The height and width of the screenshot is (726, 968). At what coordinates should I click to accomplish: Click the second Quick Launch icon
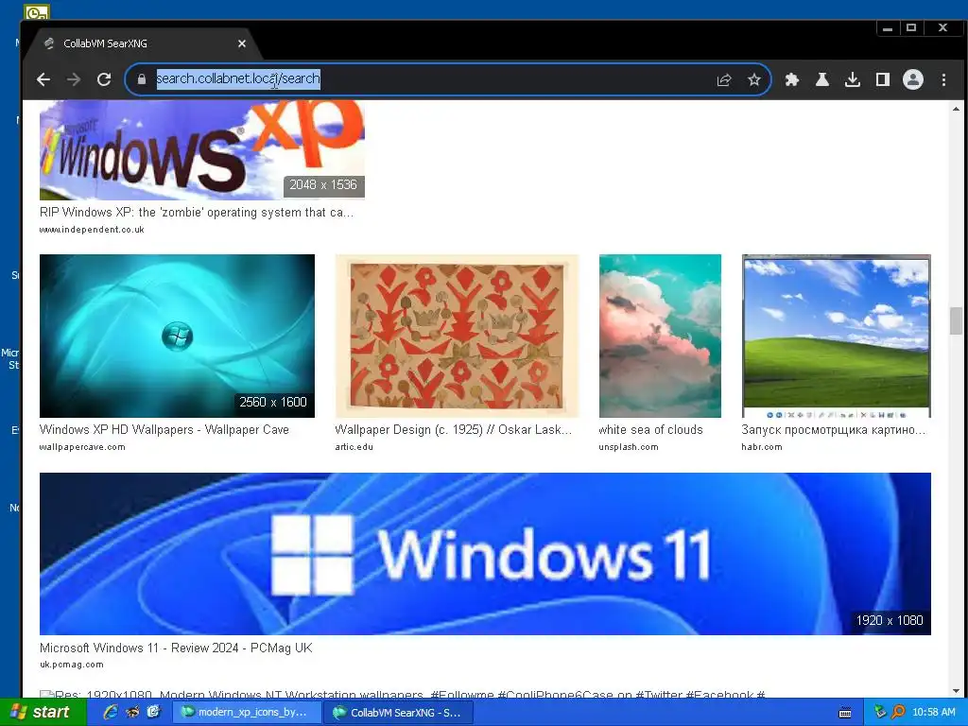(132, 712)
